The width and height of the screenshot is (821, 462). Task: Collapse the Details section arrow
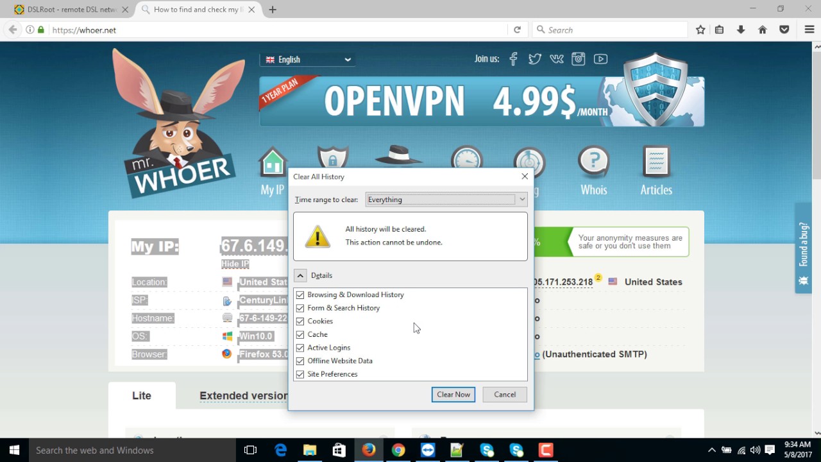(300, 275)
